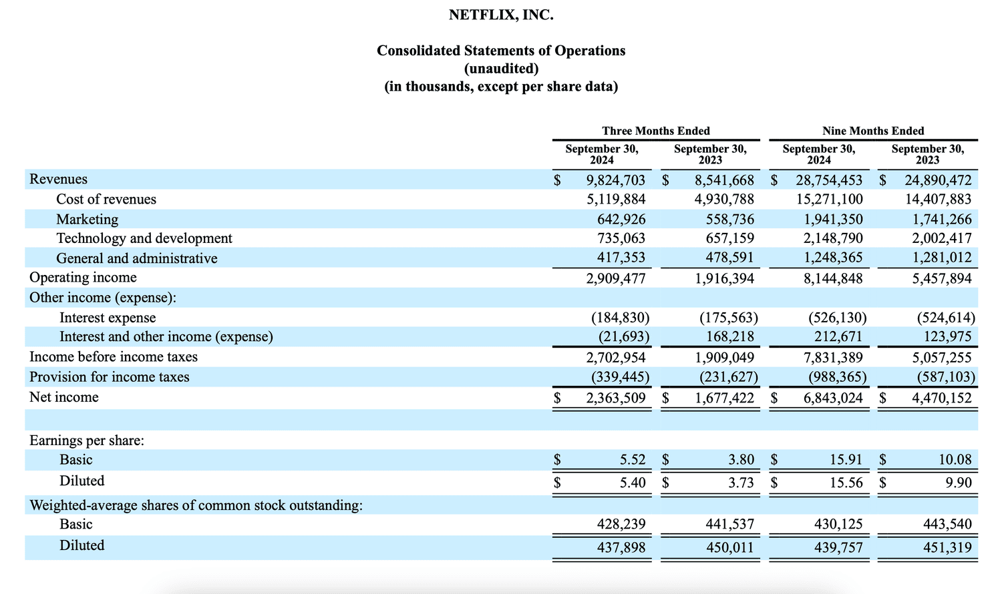Select operating income 2,909,477
This screenshot has height=594, width=1002.
coord(616,279)
